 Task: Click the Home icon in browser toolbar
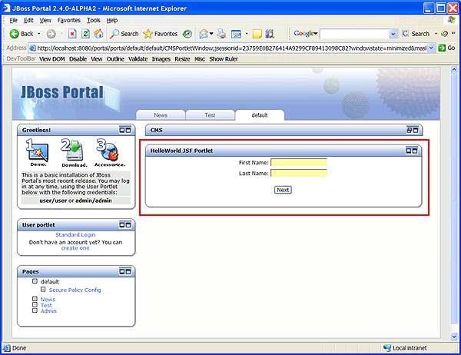pyautogui.click(x=98, y=34)
